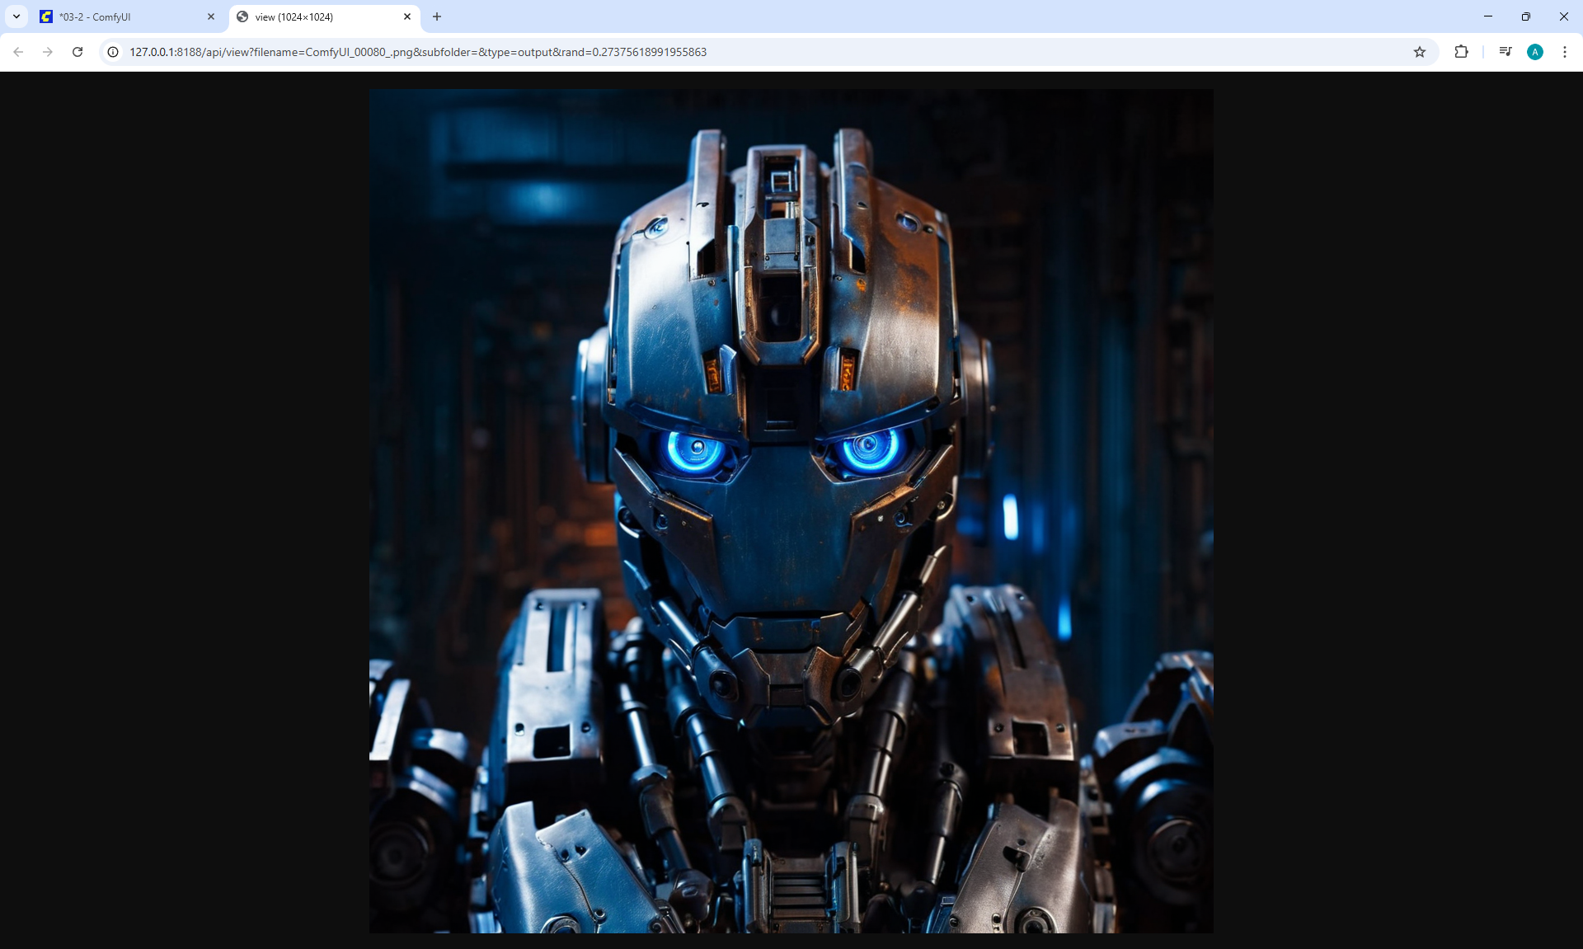
Task: View site information icon
Action: pyautogui.click(x=113, y=52)
